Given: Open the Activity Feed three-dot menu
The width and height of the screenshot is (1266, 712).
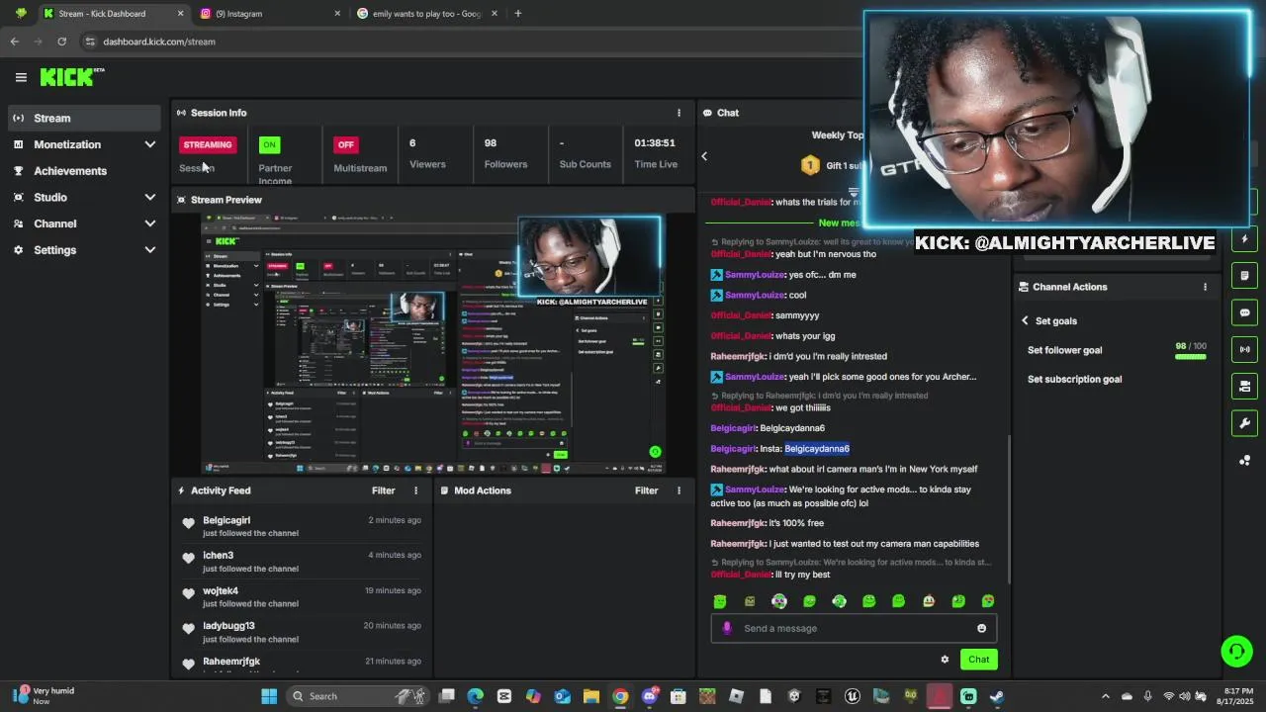Looking at the screenshot, I should coord(415,490).
